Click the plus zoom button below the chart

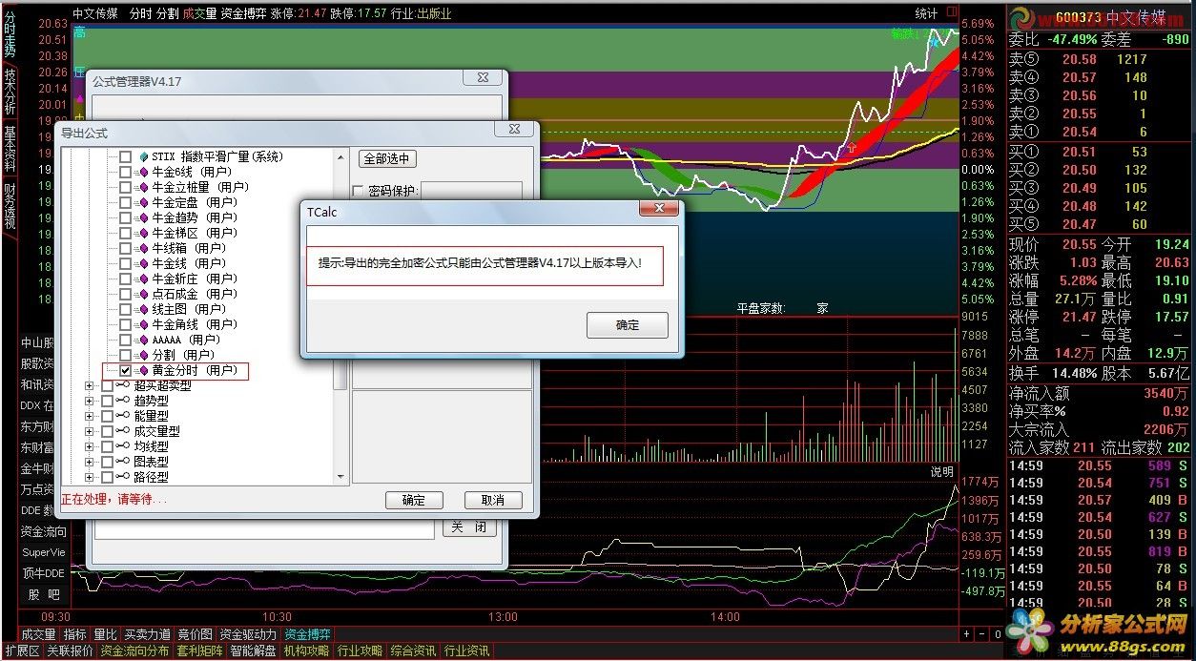pyautogui.click(x=967, y=634)
